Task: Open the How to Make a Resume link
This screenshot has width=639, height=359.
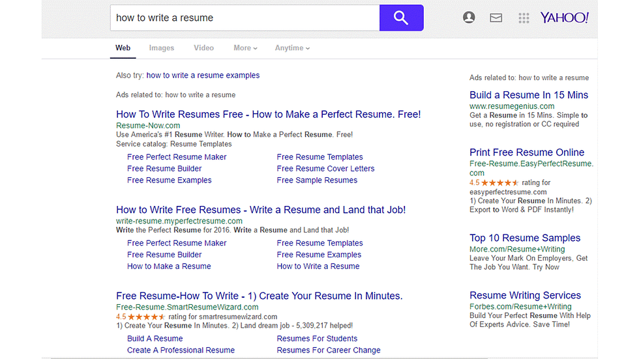Action: [x=169, y=266]
